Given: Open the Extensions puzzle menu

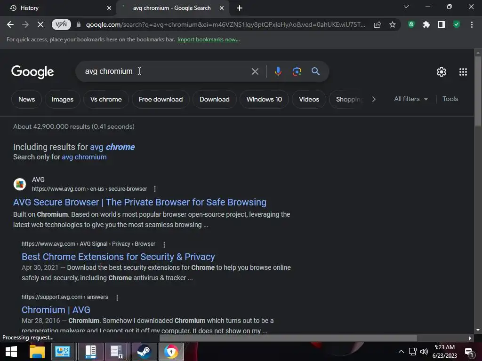Looking at the screenshot, I should click(x=426, y=24).
